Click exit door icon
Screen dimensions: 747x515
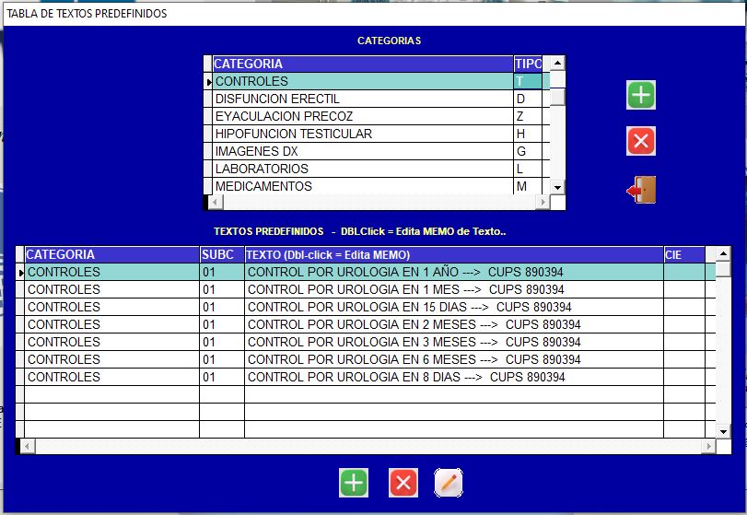pos(641,190)
